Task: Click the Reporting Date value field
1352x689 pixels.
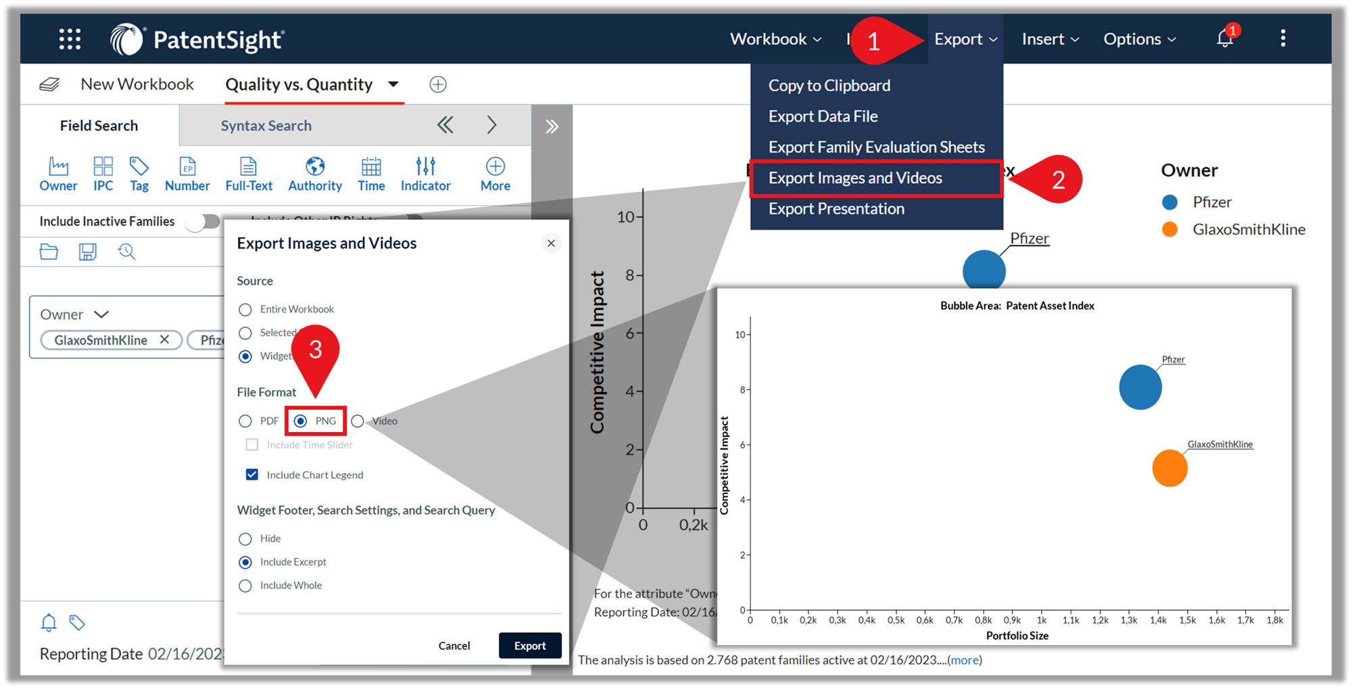Action: (186, 654)
